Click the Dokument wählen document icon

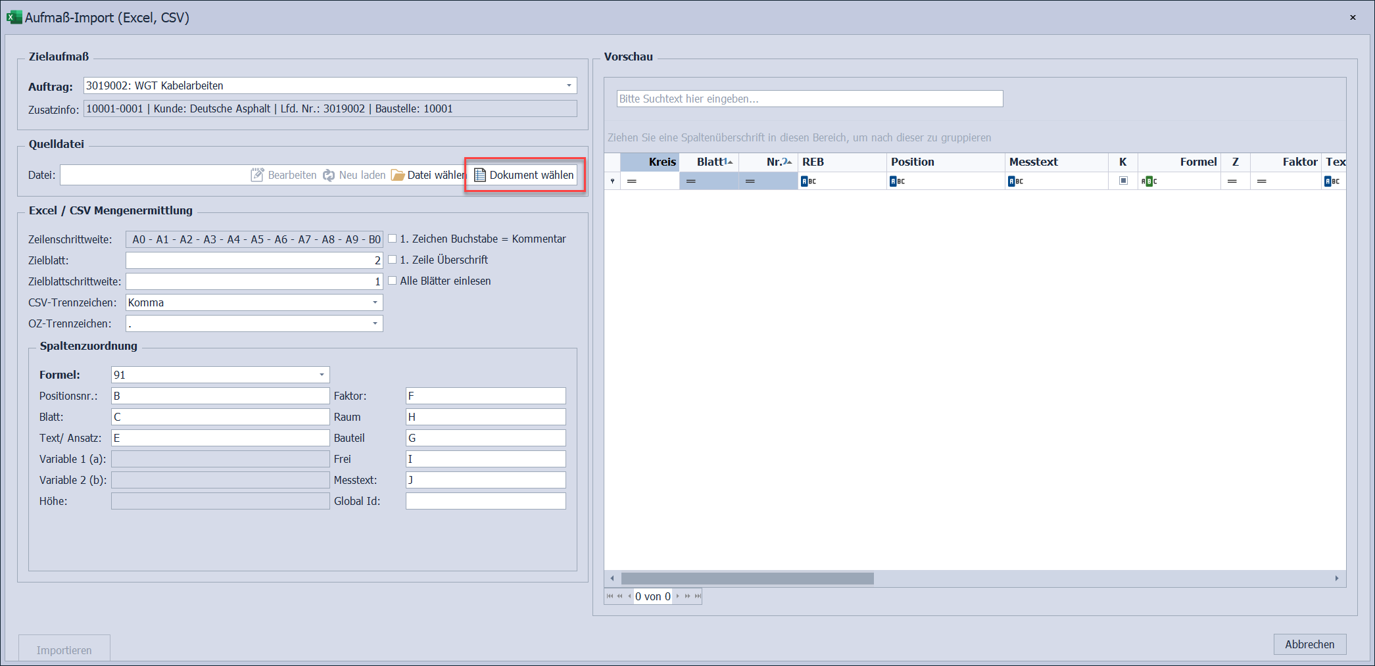(480, 175)
